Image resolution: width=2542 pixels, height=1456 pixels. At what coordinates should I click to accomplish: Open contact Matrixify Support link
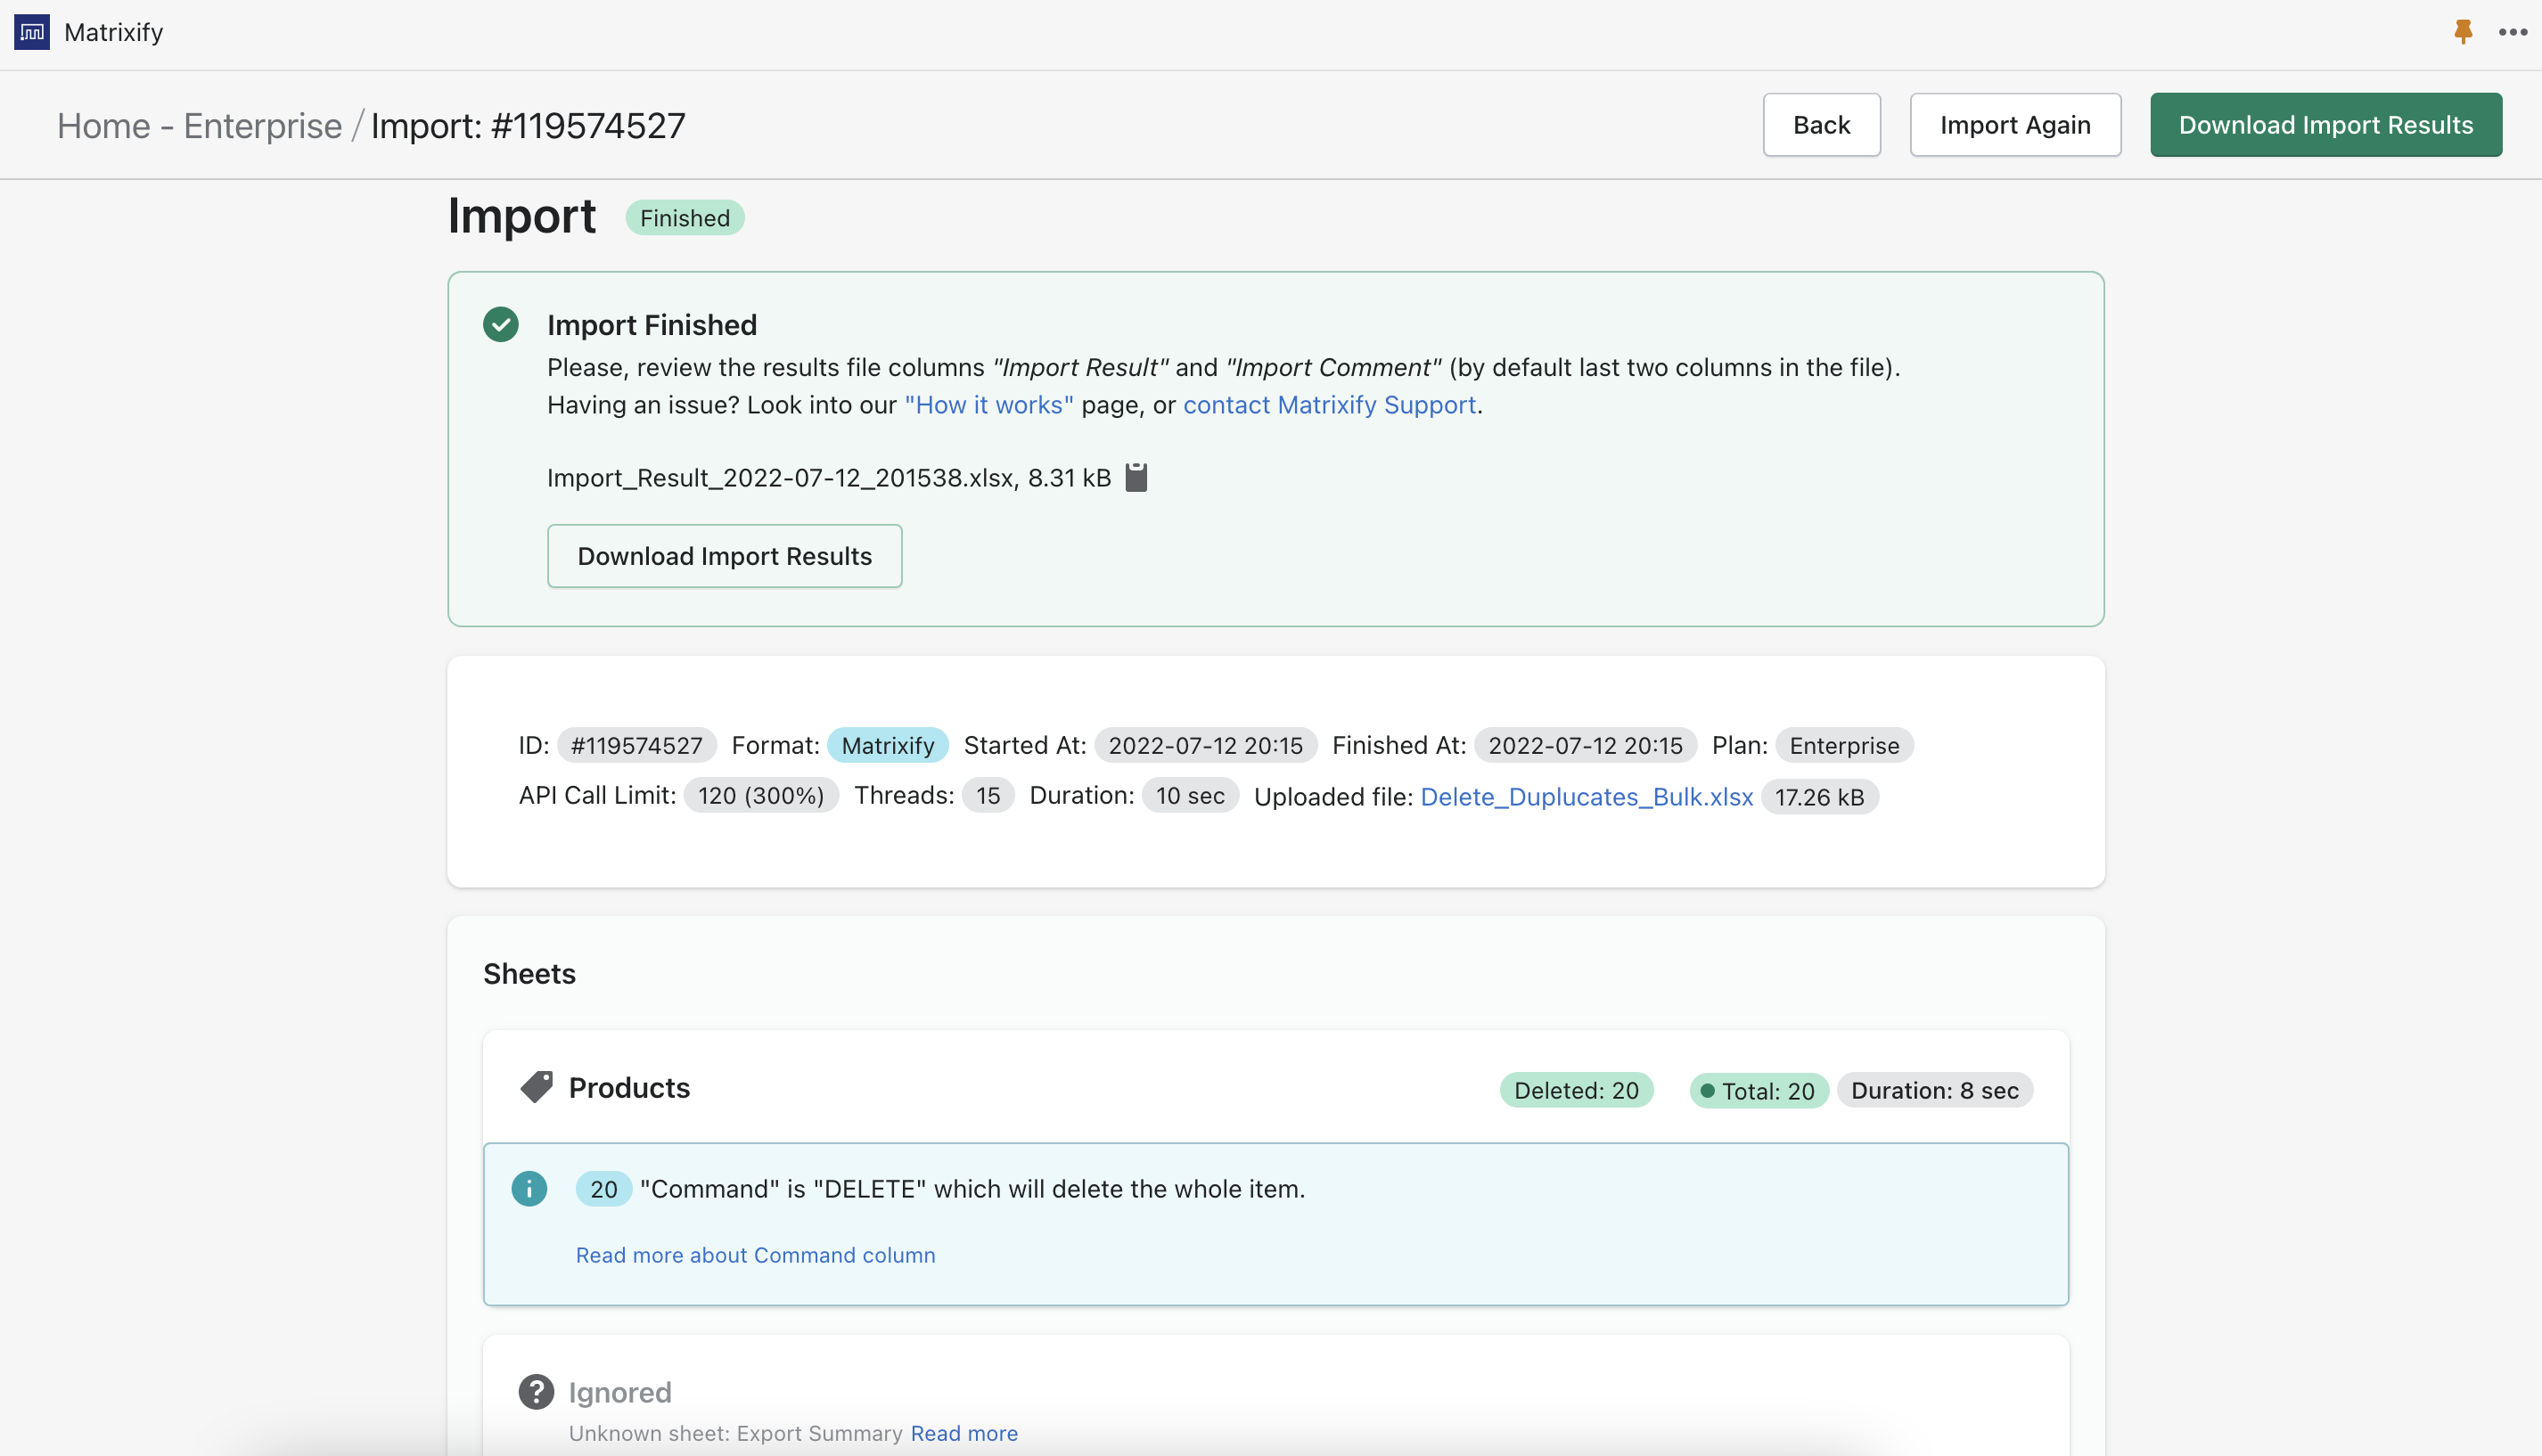pyautogui.click(x=1329, y=405)
